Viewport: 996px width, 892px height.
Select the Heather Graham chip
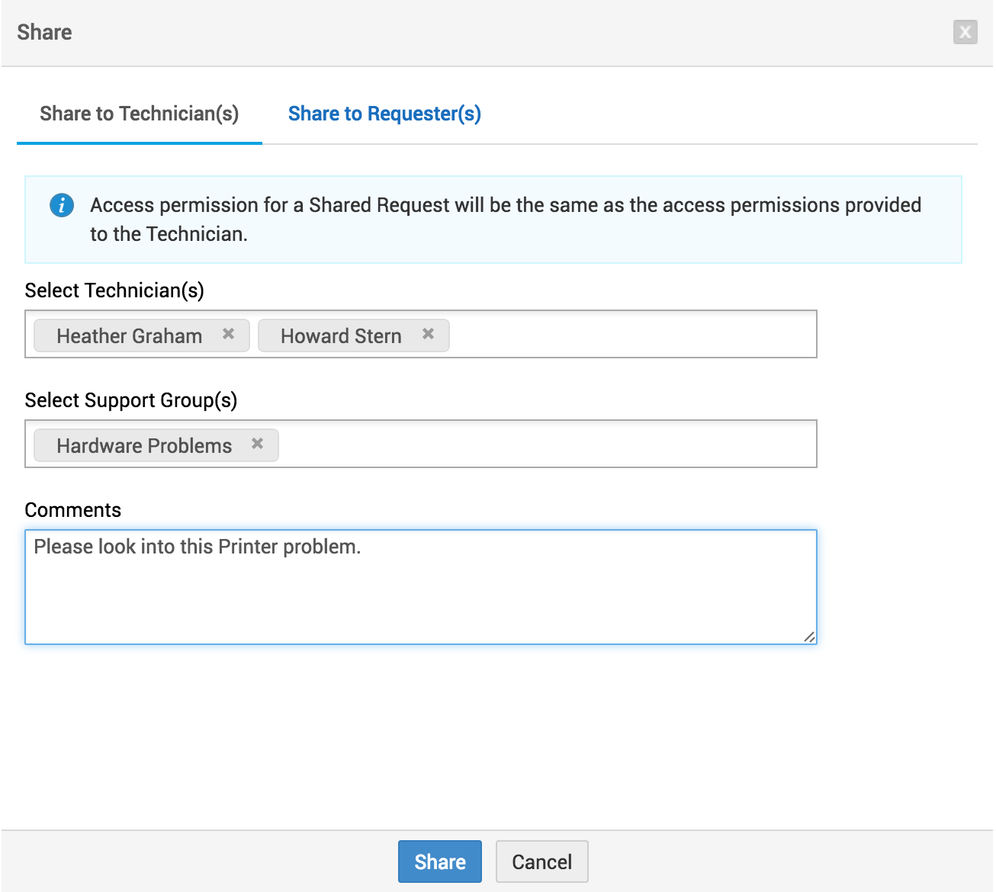129,336
